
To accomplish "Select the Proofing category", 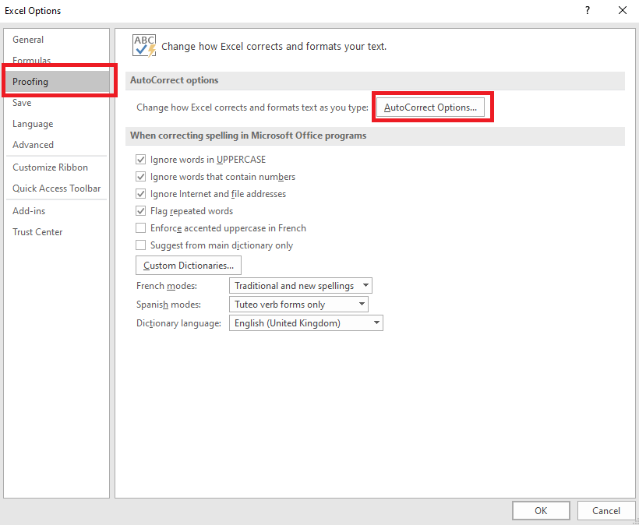I will [x=57, y=82].
